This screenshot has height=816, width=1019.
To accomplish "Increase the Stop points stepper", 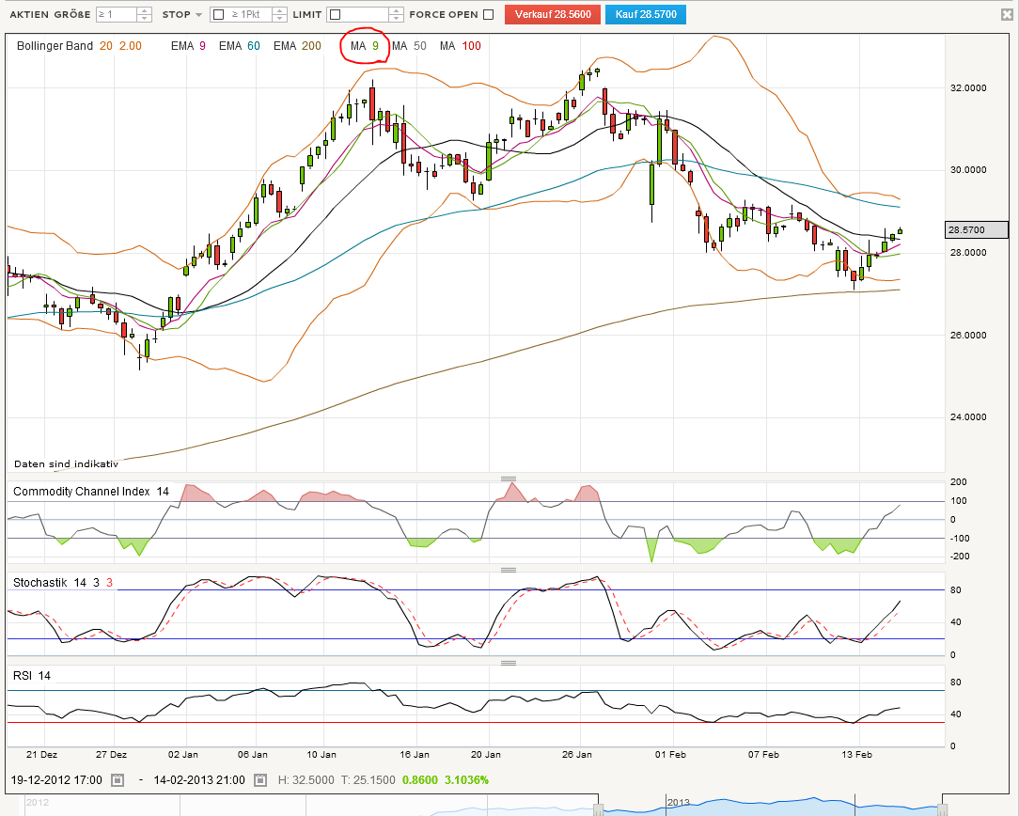I will 279,10.
